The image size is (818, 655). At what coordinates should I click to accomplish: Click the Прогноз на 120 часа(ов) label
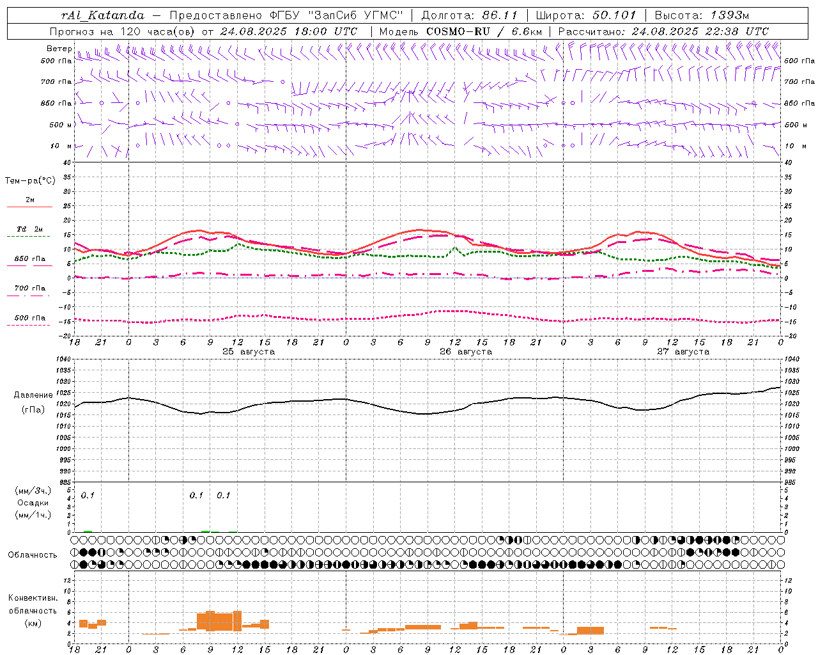point(123,31)
